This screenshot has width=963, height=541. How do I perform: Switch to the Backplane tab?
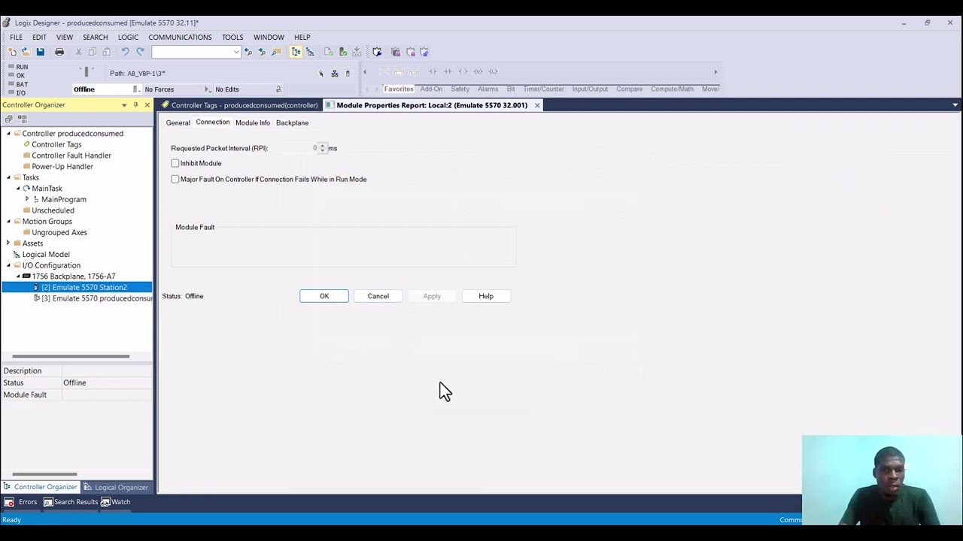click(x=292, y=122)
